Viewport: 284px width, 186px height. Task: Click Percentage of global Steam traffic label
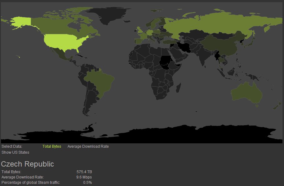tap(31, 183)
